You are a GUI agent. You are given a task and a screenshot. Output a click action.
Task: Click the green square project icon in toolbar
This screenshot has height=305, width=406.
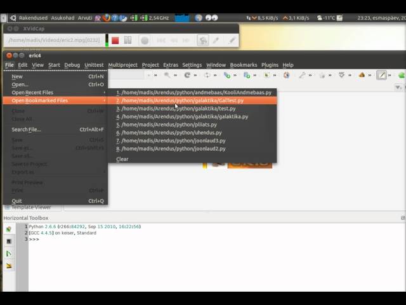266,75
